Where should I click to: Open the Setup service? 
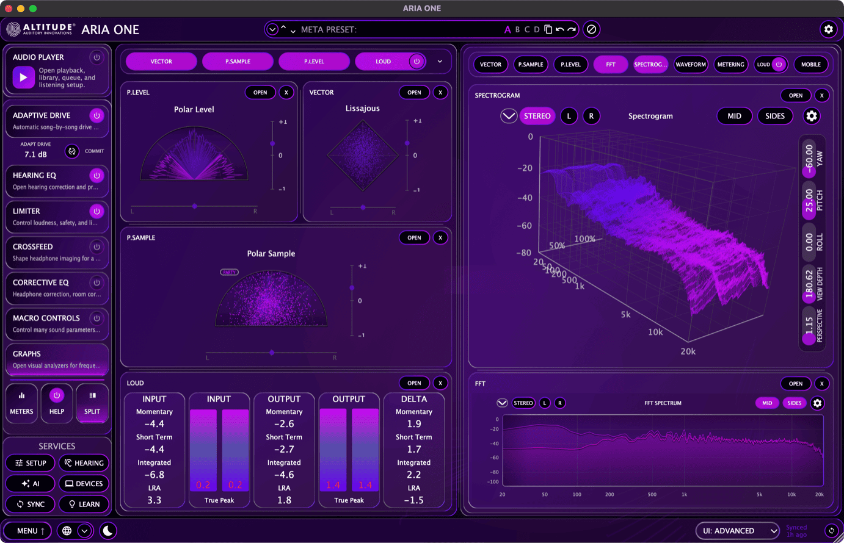click(x=31, y=463)
